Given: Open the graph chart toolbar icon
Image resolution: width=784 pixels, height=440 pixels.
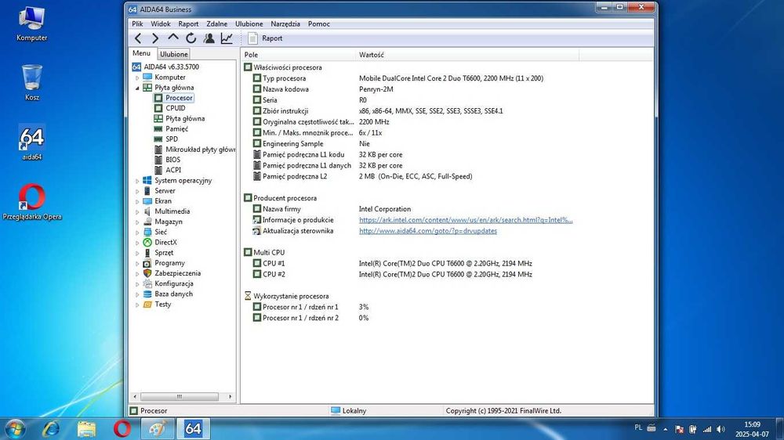Looking at the screenshot, I should 227,38.
